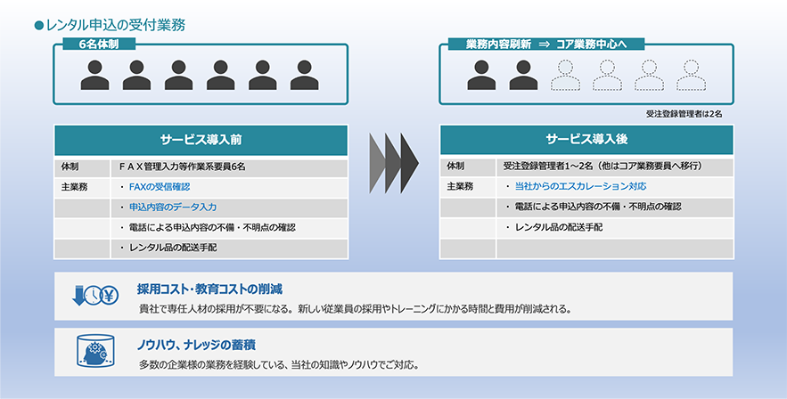Click the rightmost dashed-outline person icon
This screenshot has height=399, width=787.
tap(691, 76)
